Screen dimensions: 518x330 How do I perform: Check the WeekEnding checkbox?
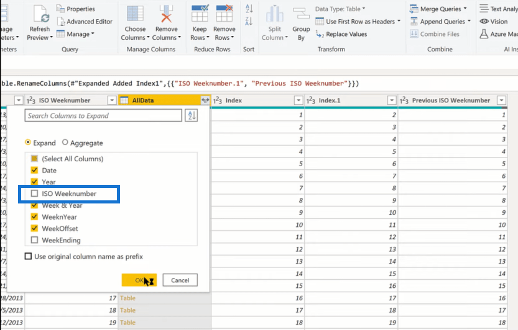34,239
